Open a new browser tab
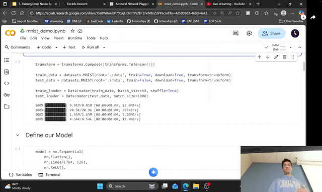Viewport: 322px width, 192px height. (x=258, y=4)
